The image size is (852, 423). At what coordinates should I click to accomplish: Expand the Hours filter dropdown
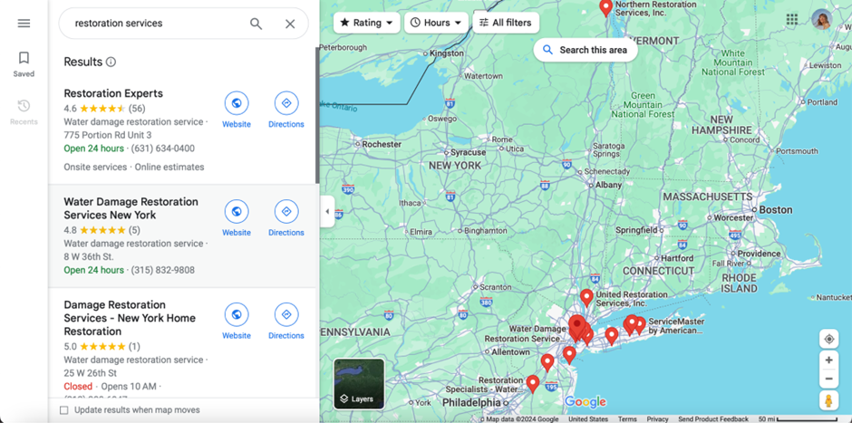(x=436, y=23)
